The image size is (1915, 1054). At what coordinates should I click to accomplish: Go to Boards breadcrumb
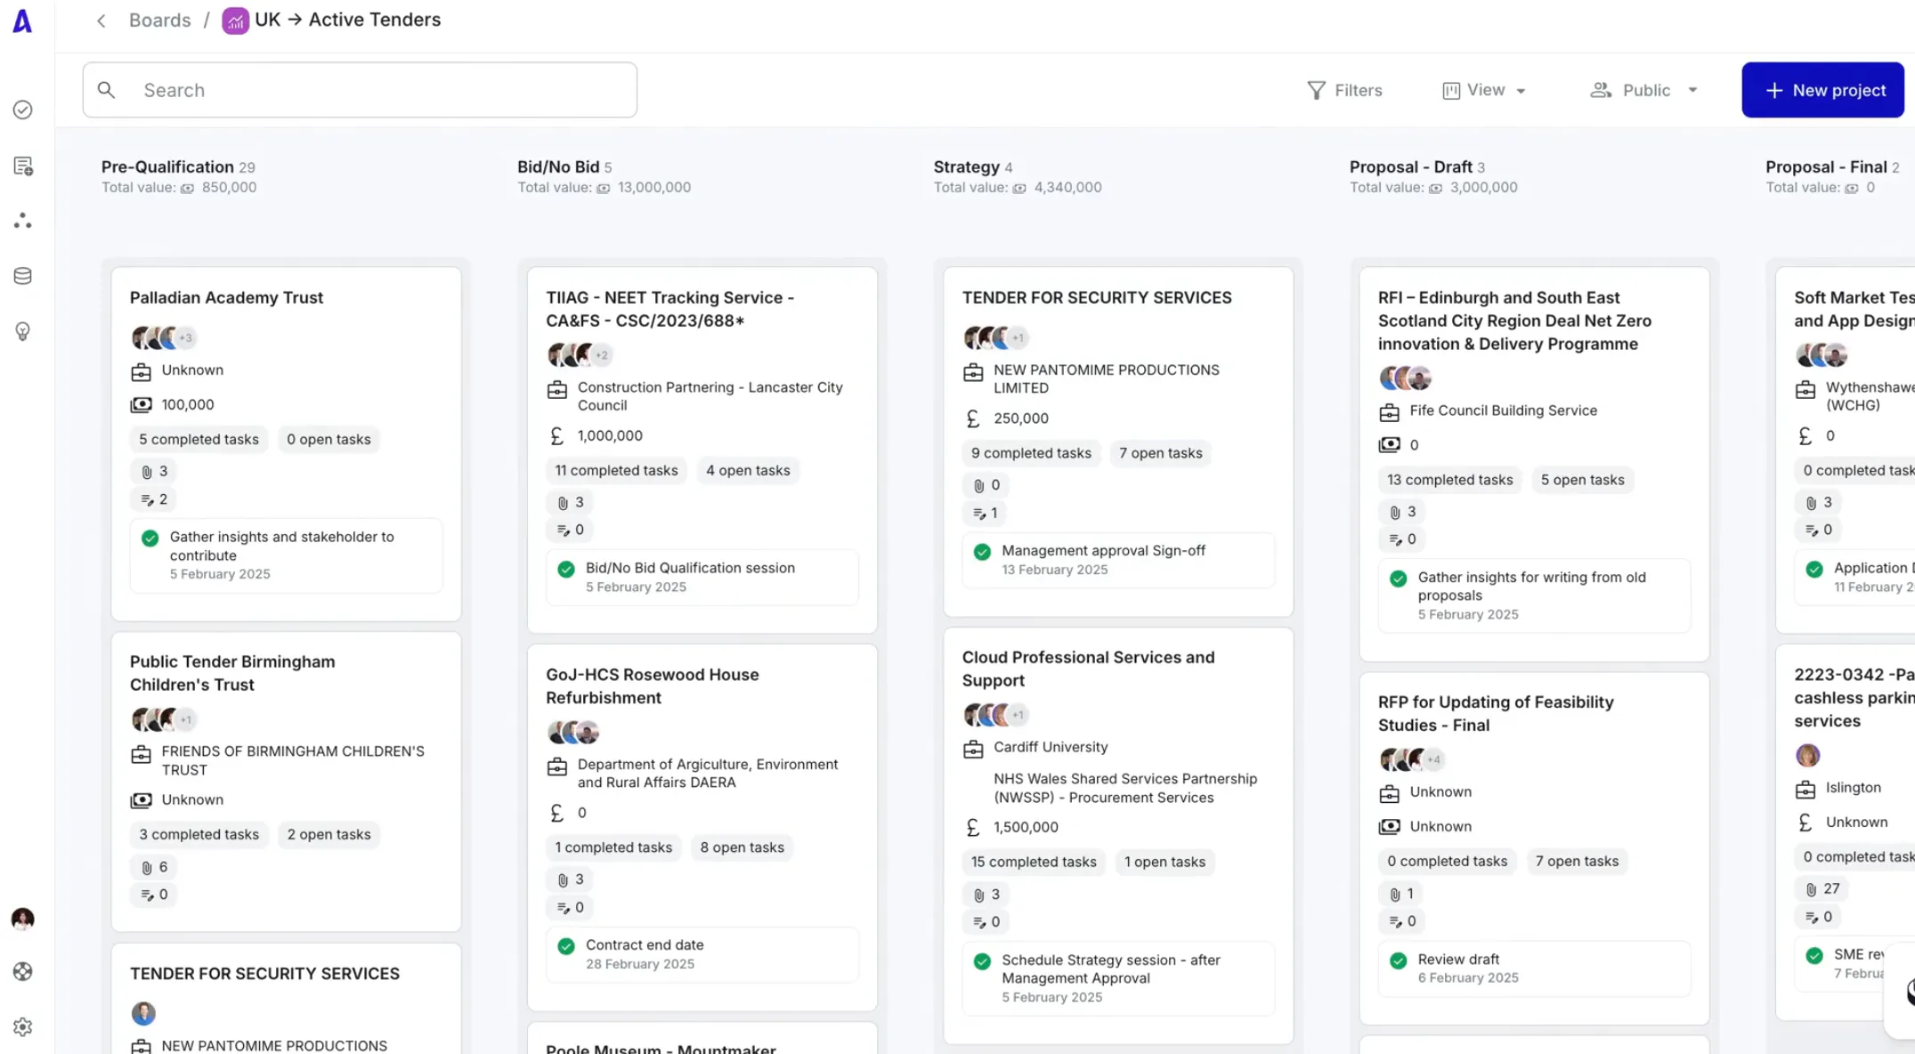[159, 20]
